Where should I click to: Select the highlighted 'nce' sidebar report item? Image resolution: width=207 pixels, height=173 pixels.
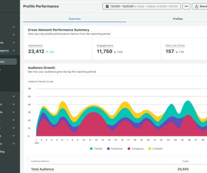pos(8,61)
